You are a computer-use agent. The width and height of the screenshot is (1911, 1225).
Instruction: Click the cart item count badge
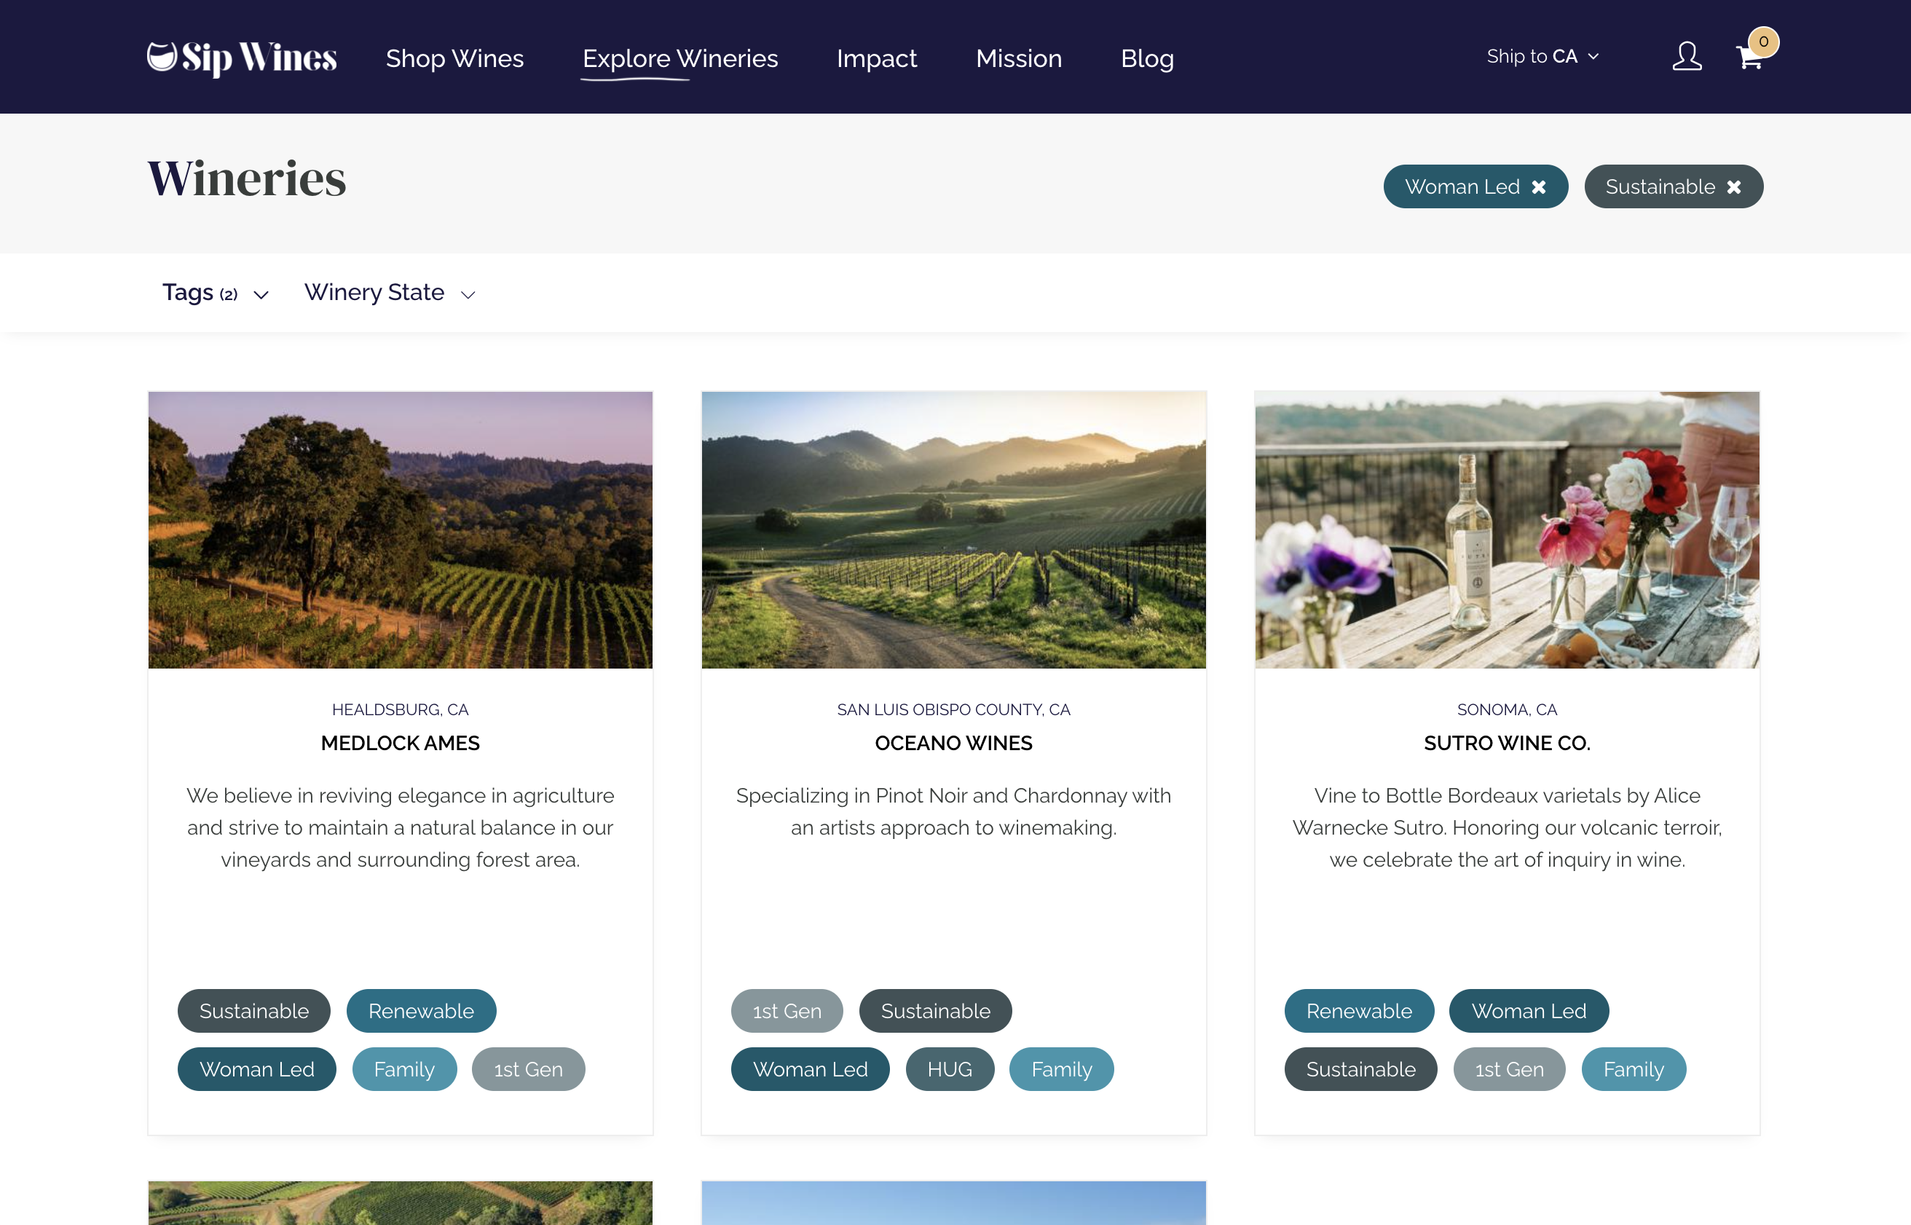tap(1764, 42)
